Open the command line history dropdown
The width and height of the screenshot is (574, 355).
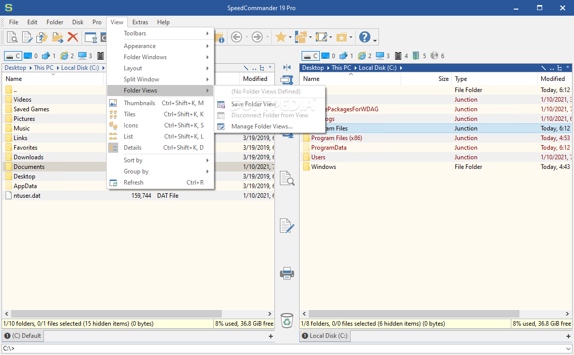pos(568,348)
